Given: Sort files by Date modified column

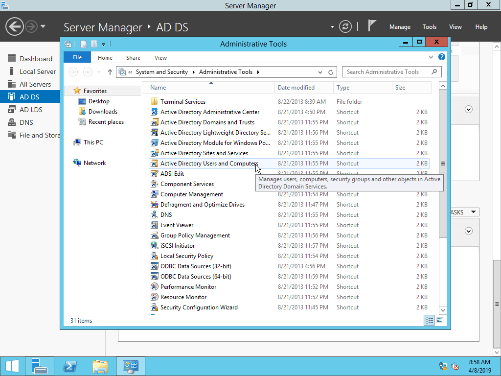Looking at the screenshot, I should 304,88.
